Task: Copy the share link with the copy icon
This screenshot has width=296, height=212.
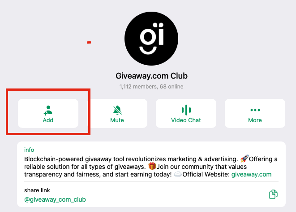Action: coord(273,194)
